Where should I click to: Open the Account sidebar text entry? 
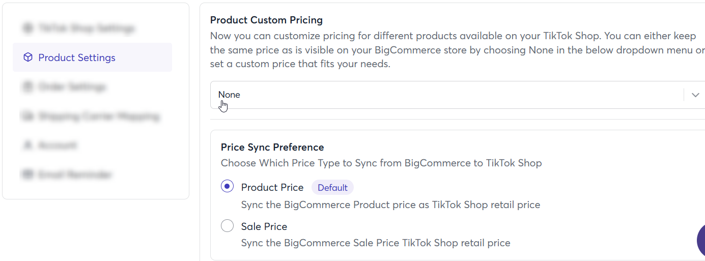click(58, 146)
